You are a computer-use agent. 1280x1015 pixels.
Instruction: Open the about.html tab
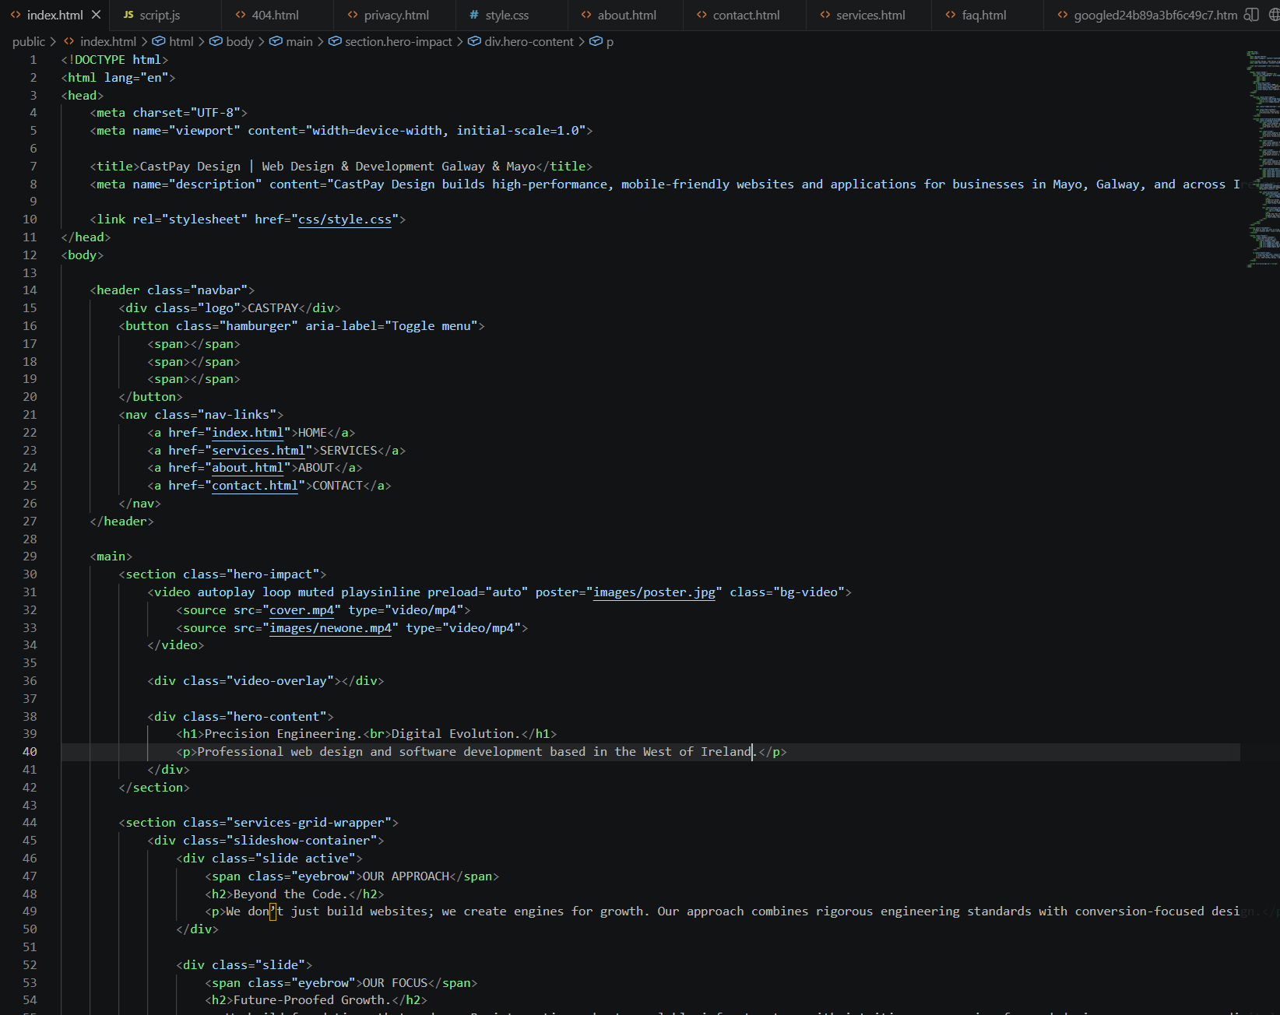(626, 15)
